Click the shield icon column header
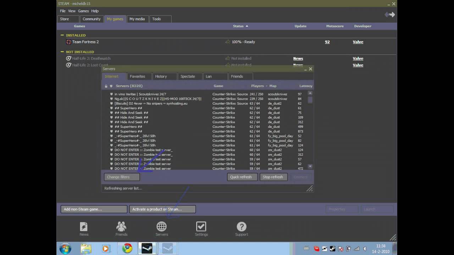 (111, 86)
